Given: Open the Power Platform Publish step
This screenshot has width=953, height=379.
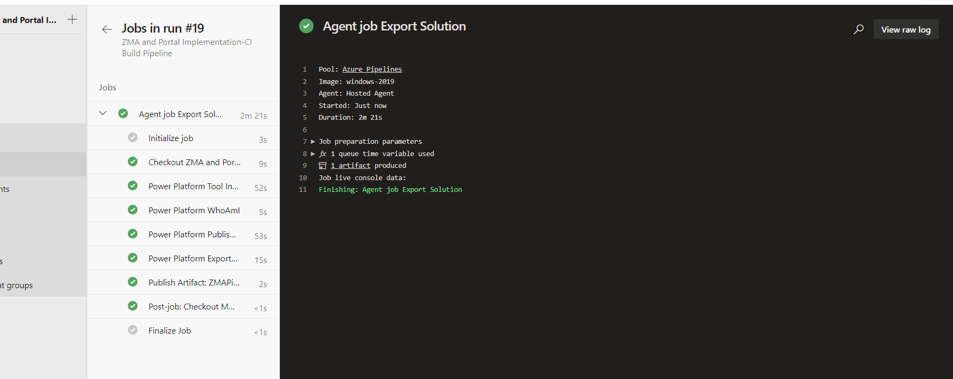Looking at the screenshot, I should pyautogui.click(x=192, y=235).
